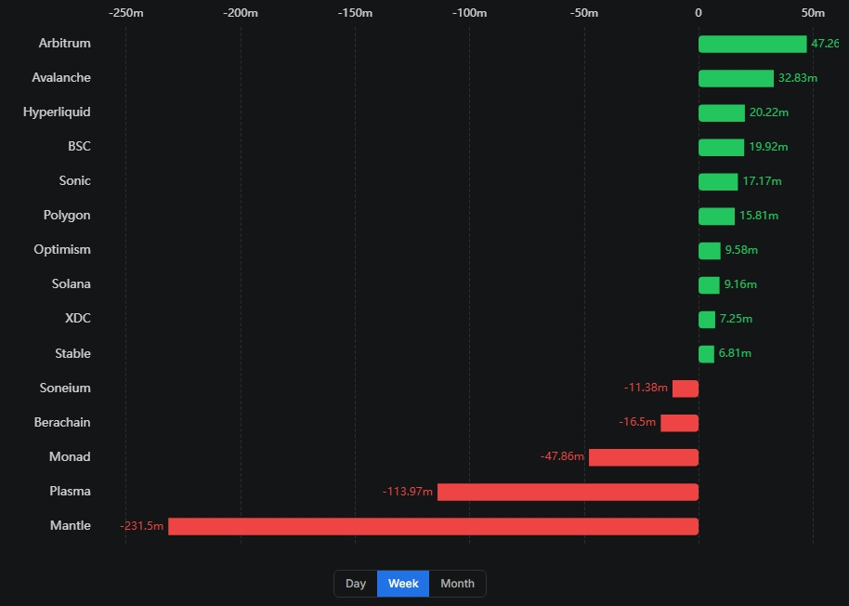Click the green Hyperliquid bar
Image resolution: width=849 pixels, height=606 pixels.
point(722,112)
